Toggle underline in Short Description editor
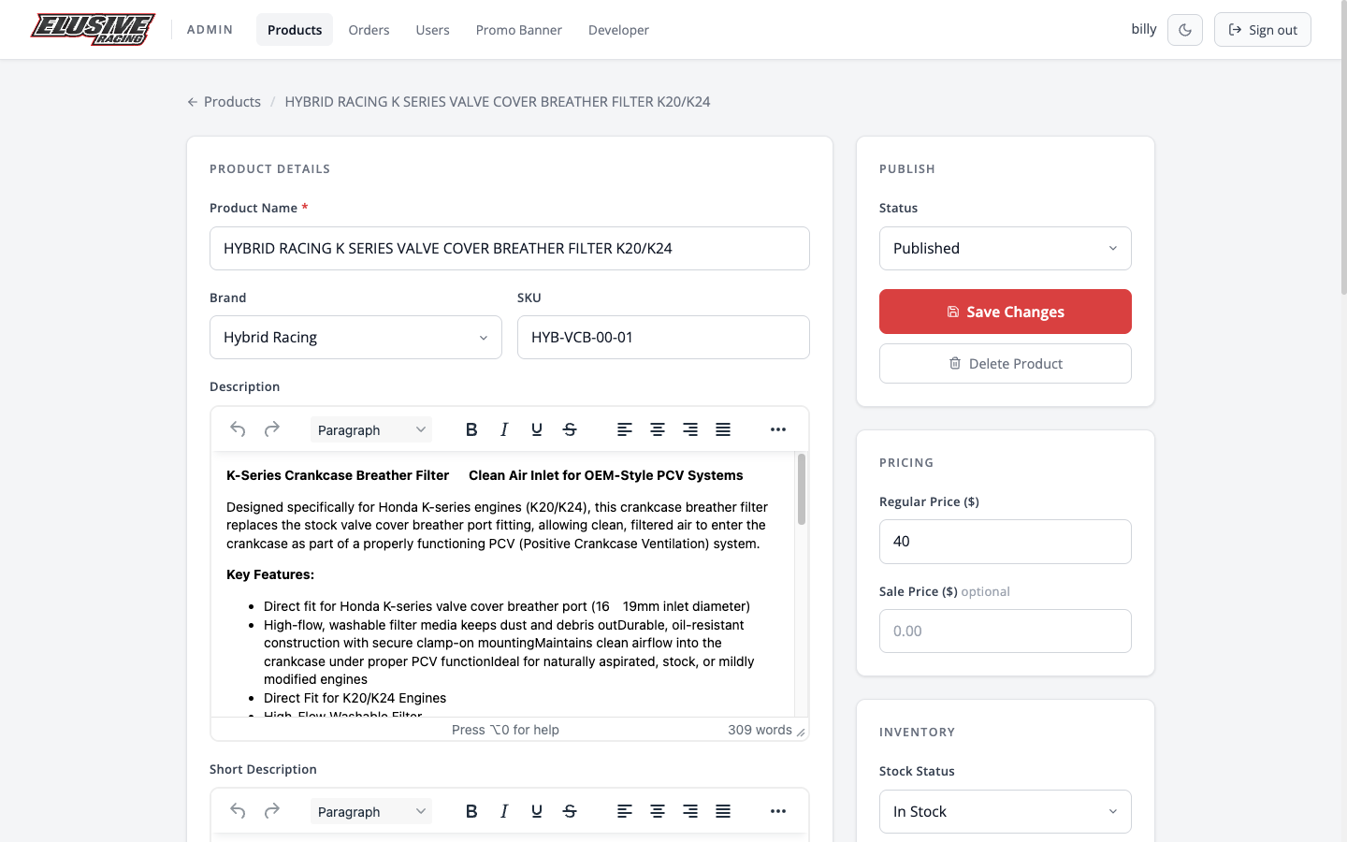 pos(537,811)
